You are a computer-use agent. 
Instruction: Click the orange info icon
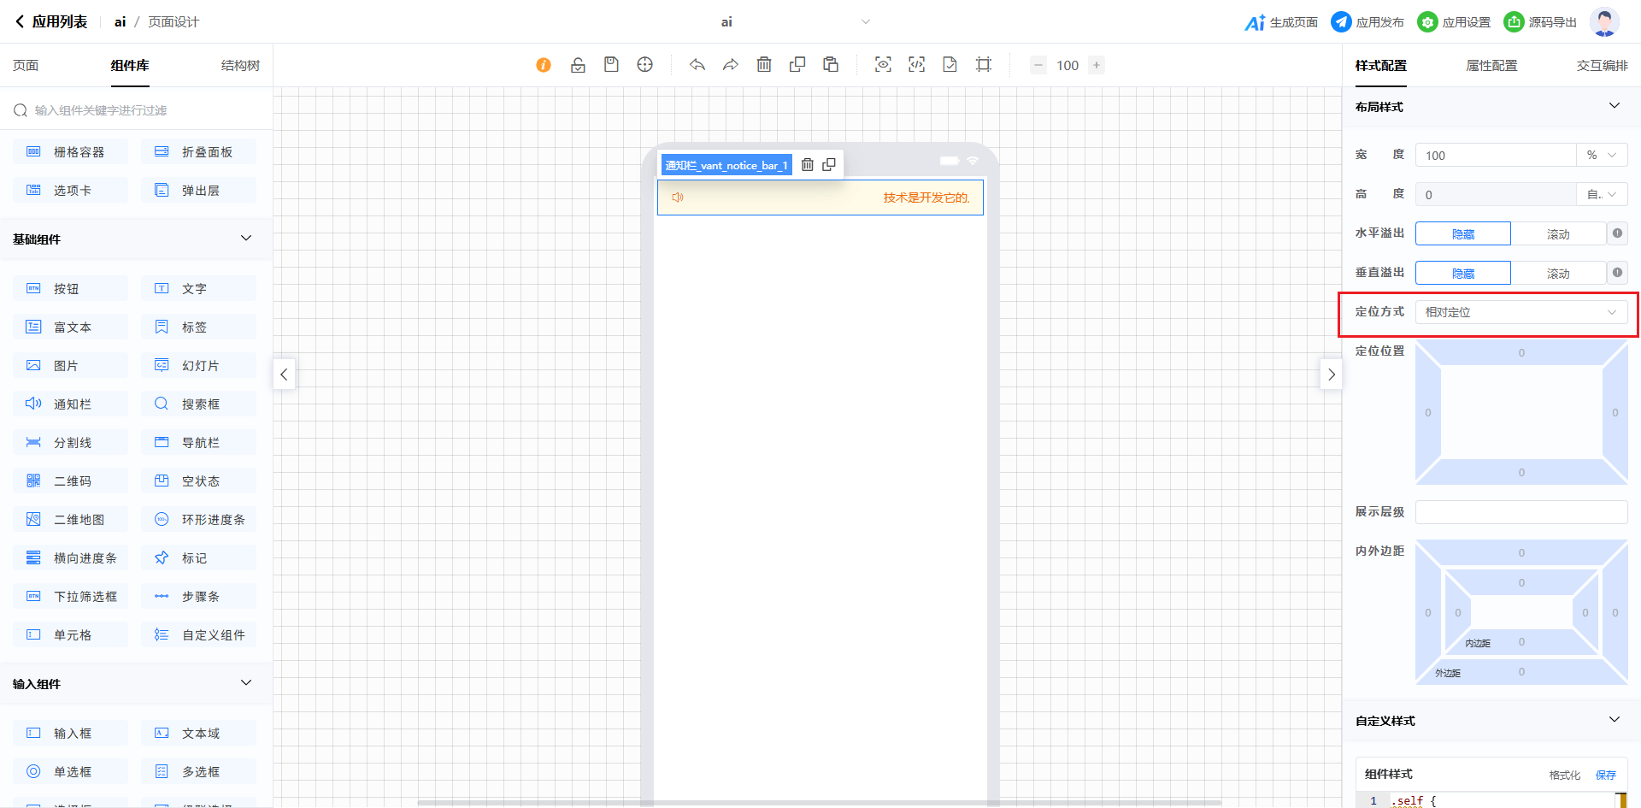(544, 65)
